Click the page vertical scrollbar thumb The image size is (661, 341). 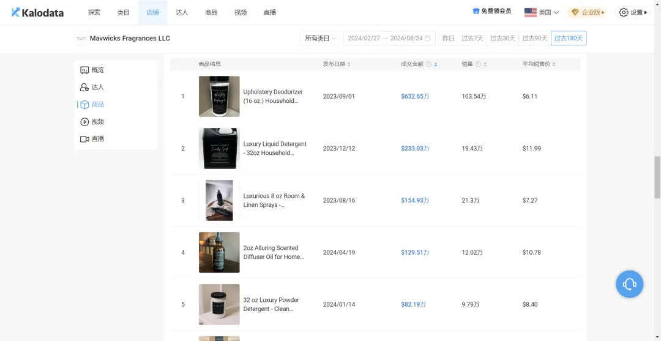coord(657,177)
